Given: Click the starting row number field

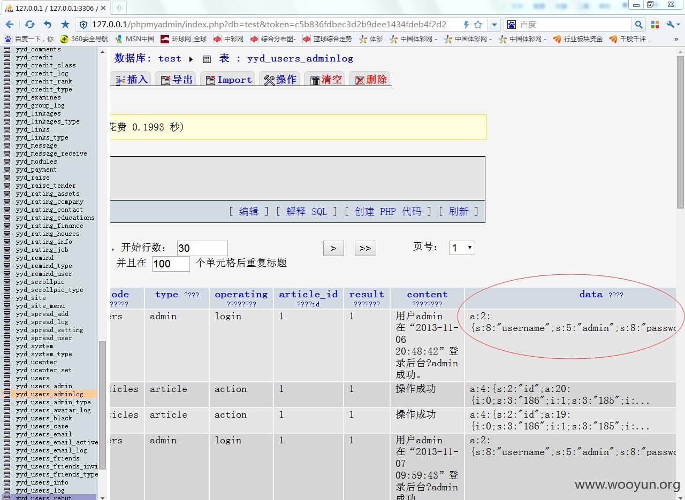Looking at the screenshot, I should [x=202, y=248].
